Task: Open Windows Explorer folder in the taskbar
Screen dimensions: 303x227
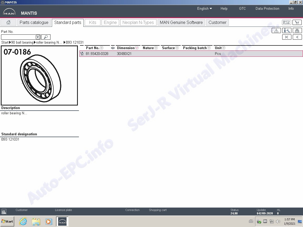Action: click(36, 221)
